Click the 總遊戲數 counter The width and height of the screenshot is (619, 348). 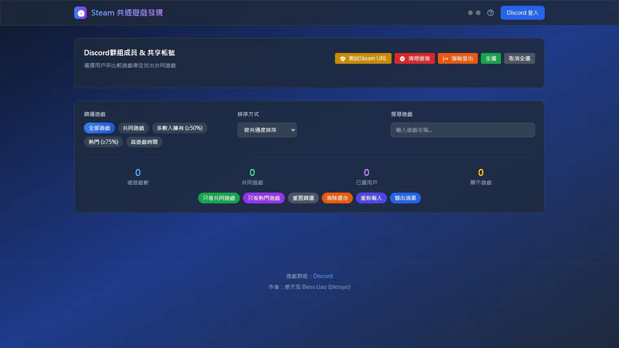pyautogui.click(x=138, y=177)
